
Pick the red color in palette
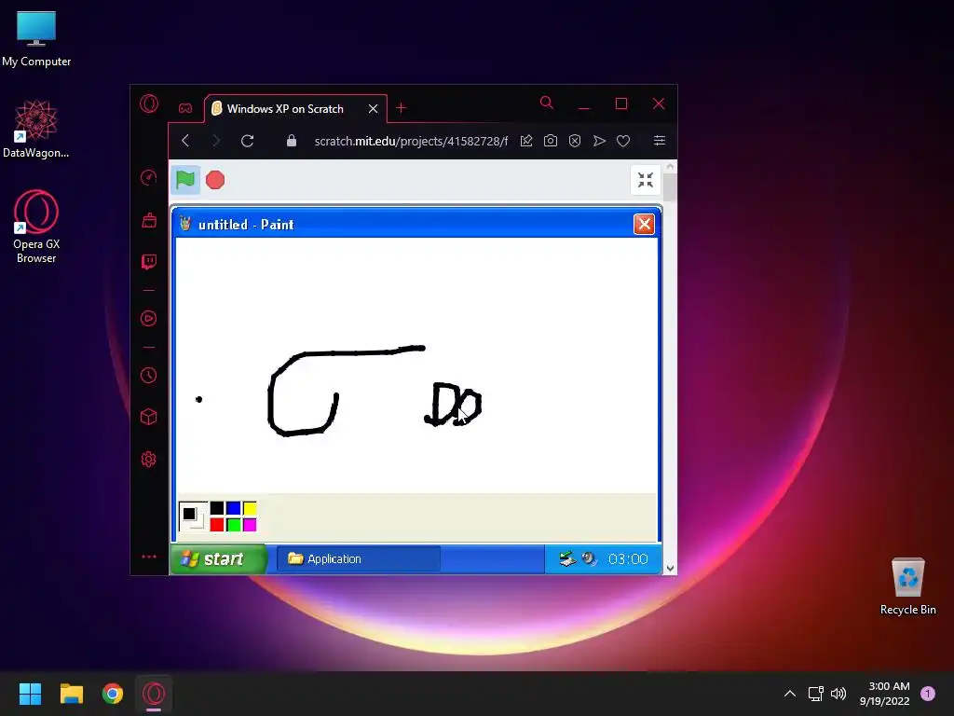click(x=216, y=524)
